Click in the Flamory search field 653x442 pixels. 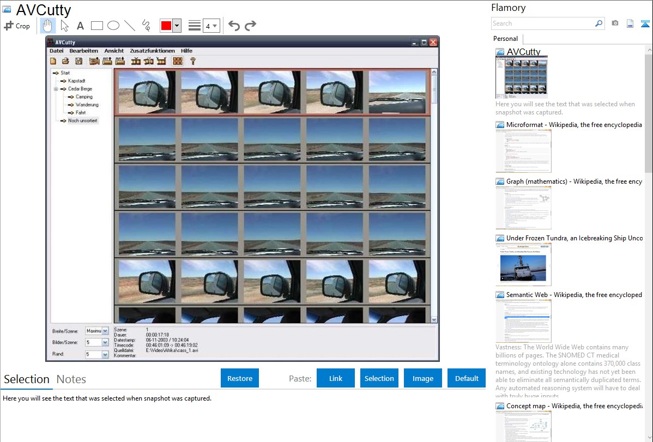pyautogui.click(x=542, y=23)
